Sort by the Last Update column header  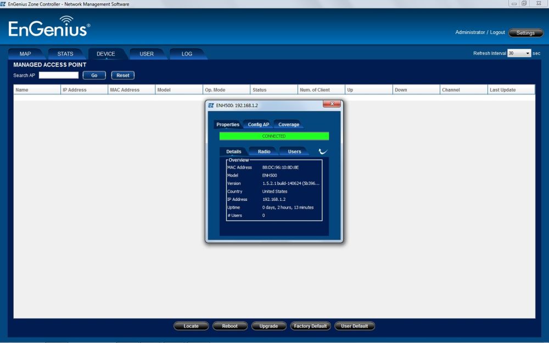click(512, 90)
